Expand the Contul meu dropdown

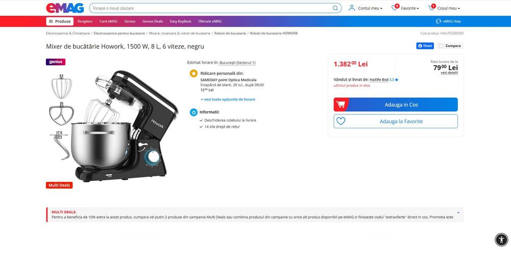tap(365, 8)
